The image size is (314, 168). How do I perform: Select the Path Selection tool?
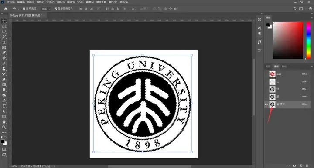coord(4,111)
